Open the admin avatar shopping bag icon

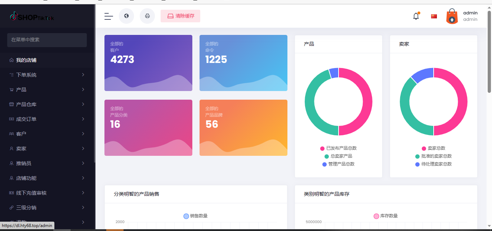pyautogui.click(x=452, y=16)
